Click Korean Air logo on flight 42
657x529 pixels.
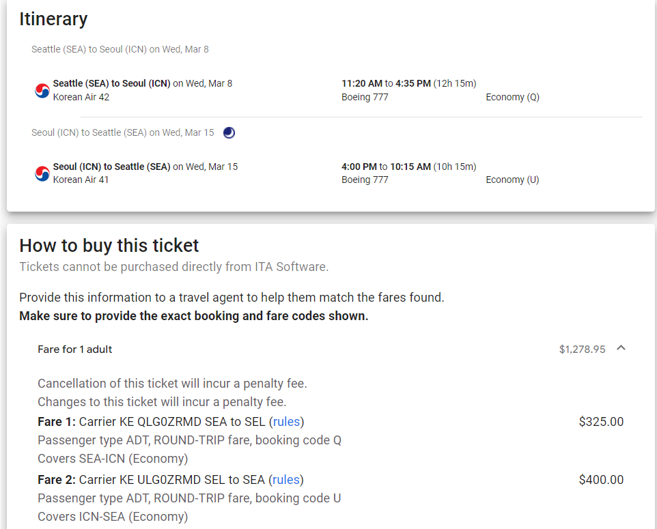tap(42, 91)
